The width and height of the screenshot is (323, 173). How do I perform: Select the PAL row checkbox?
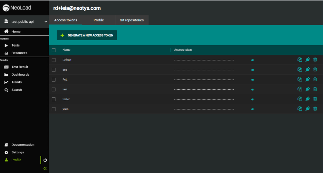[x=53, y=80]
